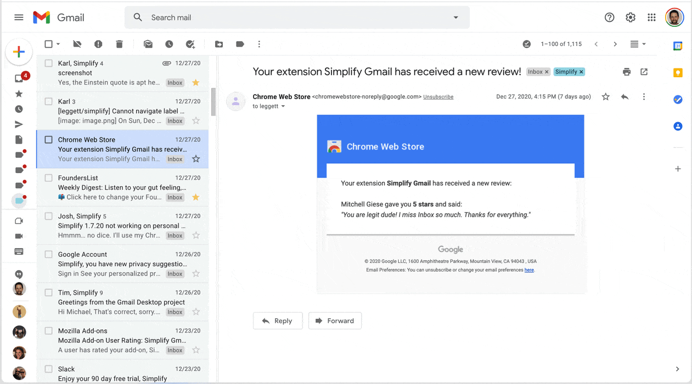The width and height of the screenshot is (692, 384).
Task: Go to the previous page of mail
Action: 596,44
